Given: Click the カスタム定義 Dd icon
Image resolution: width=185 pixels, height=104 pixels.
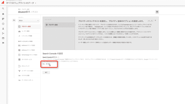Looking at the screenshot, I should tap(19, 76).
